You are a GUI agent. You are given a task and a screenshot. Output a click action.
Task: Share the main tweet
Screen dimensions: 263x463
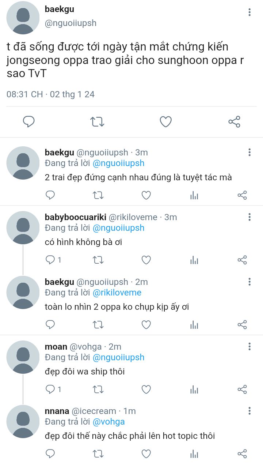coord(234,121)
